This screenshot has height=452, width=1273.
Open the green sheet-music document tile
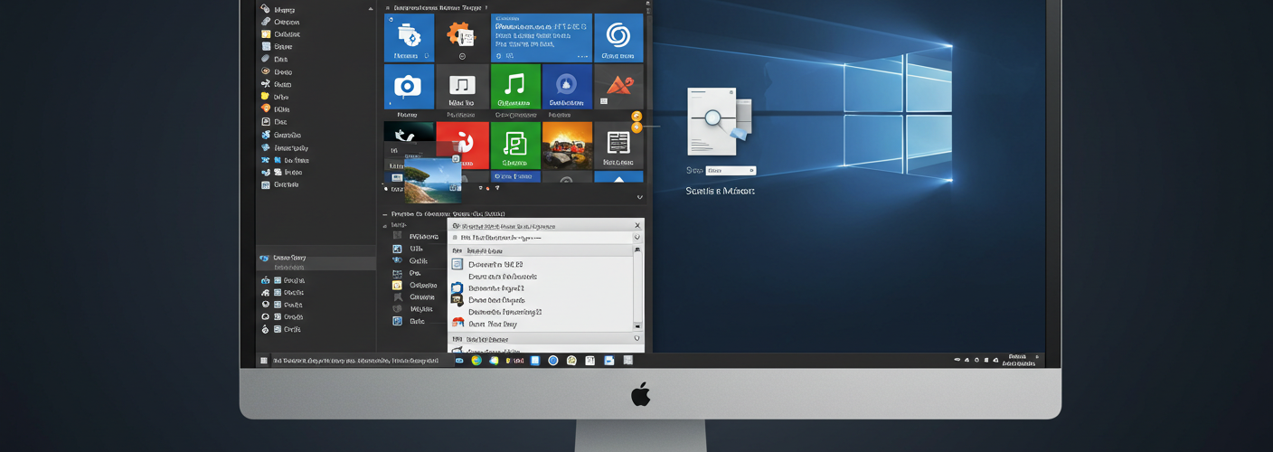click(x=515, y=146)
